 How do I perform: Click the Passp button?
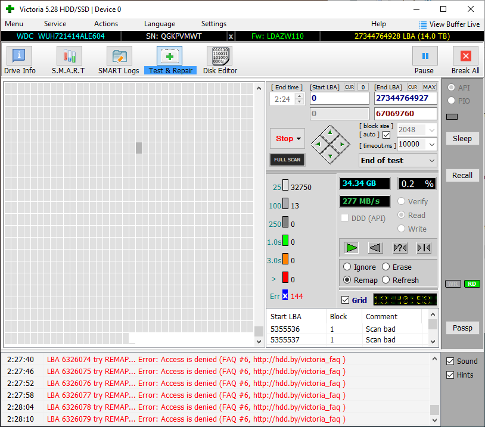[x=462, y=328]
